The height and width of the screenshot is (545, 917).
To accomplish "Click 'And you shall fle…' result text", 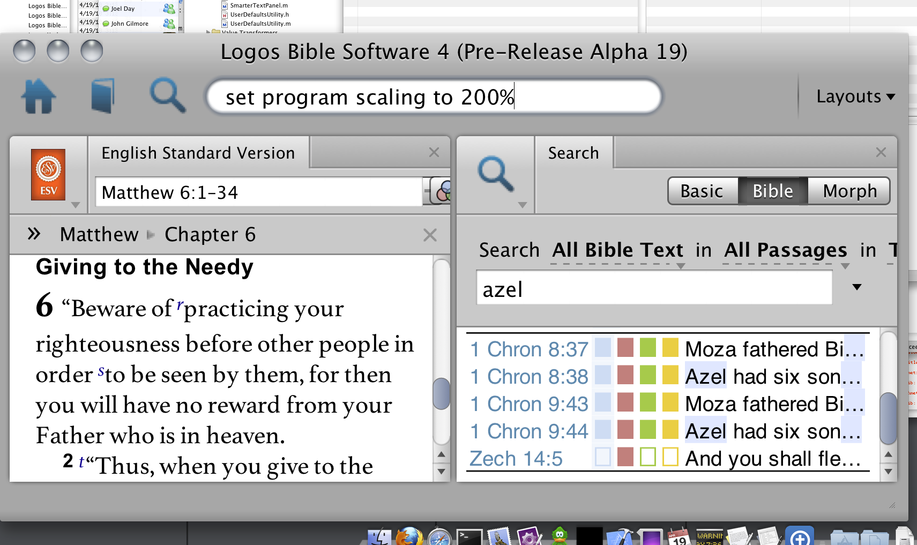I will [773, 459].
